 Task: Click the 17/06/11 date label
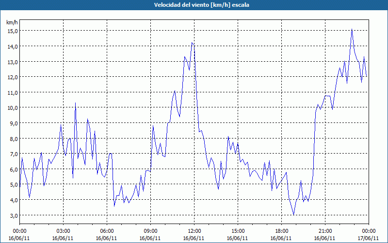pyautogui.click(x=369, y=238)
